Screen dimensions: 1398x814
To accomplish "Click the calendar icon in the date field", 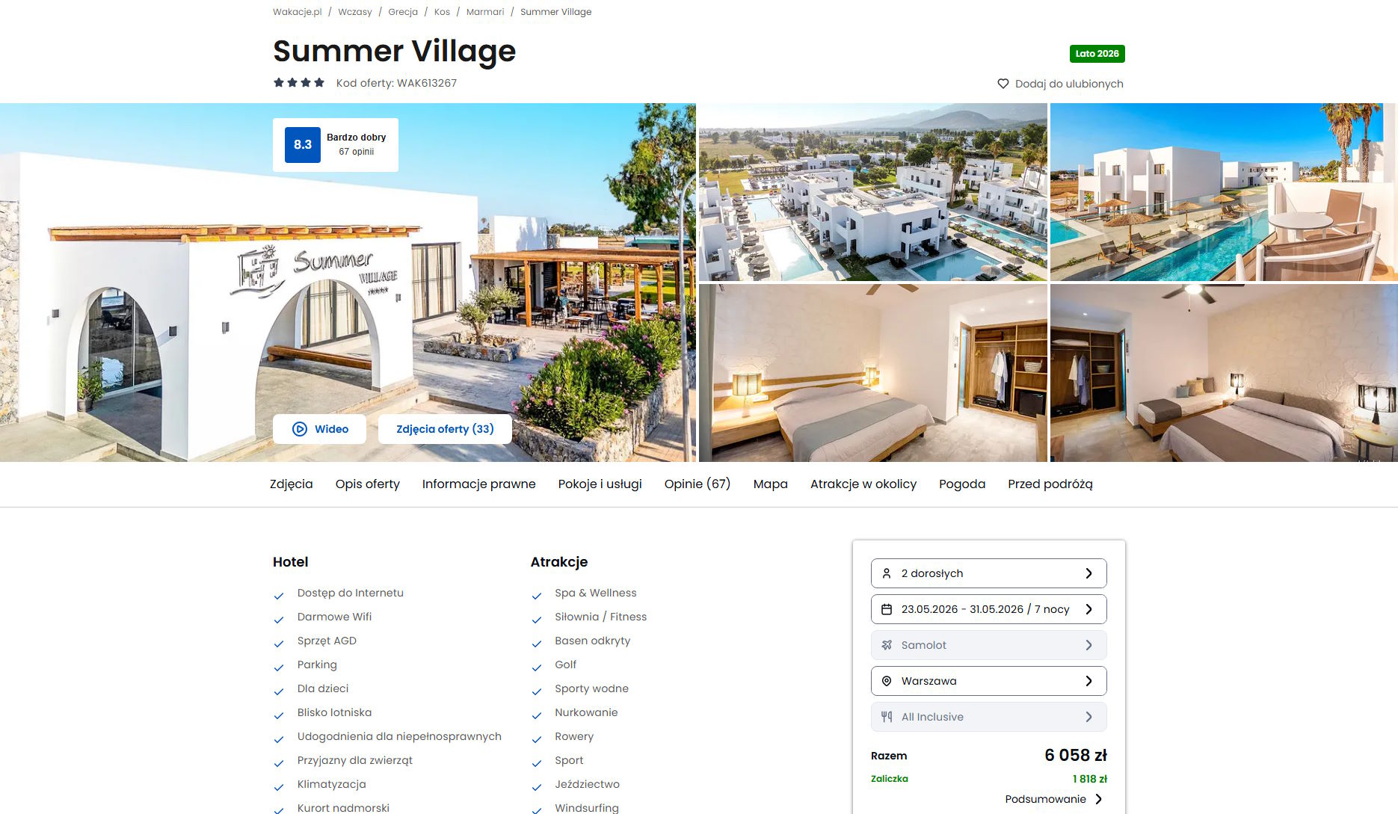I will (x=887, y=609).
